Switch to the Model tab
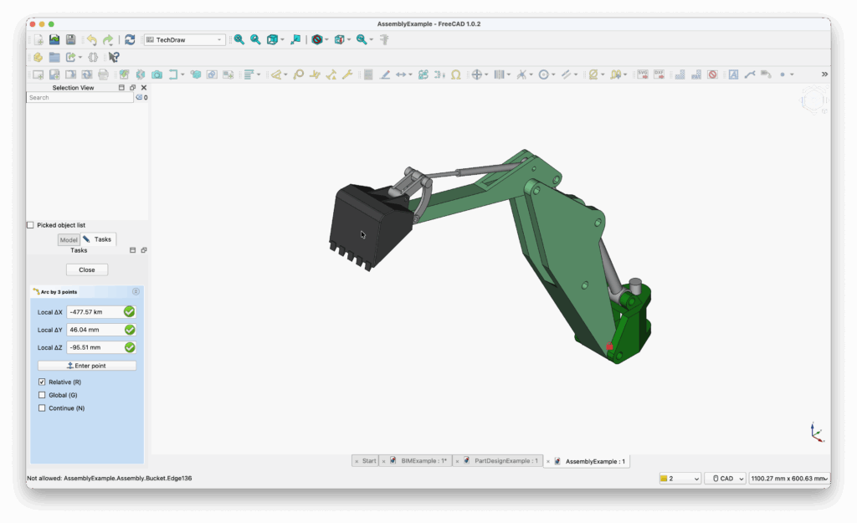 click(68, 239)
